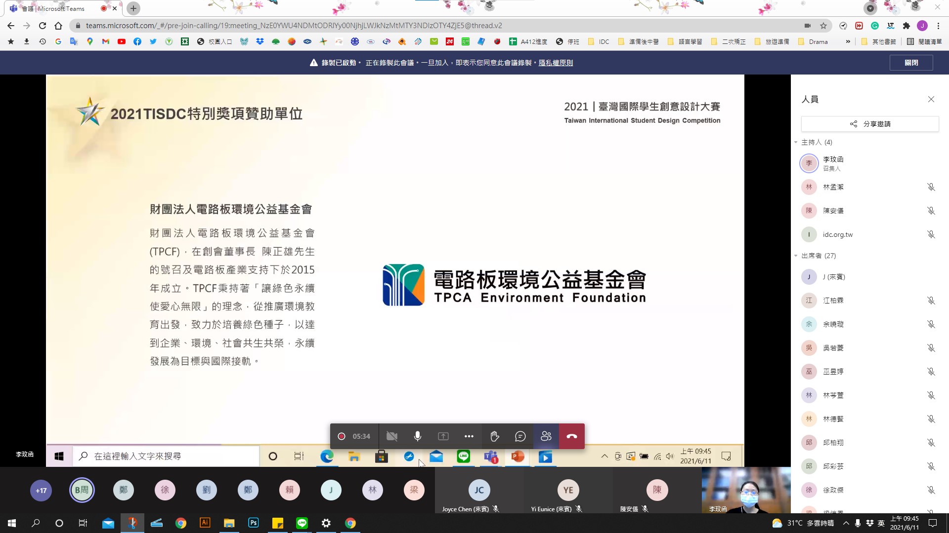Turn on the camera in meeting controls
The image size is (949, 533).
[x=391, y=436]
